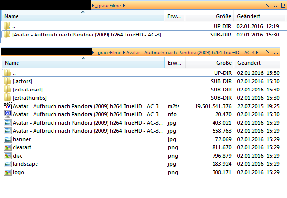This screenshot has width=287, height=198.
Task: Click _graueFilme in the upper breadcrumb
Action: coord(108,6)
